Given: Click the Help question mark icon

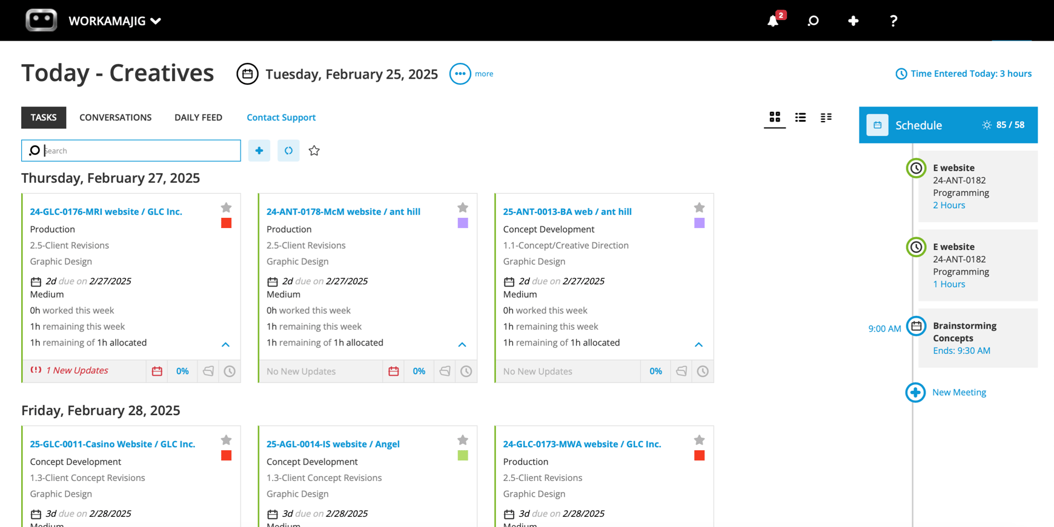Looking at the screenshot, I should click(893, 20).
